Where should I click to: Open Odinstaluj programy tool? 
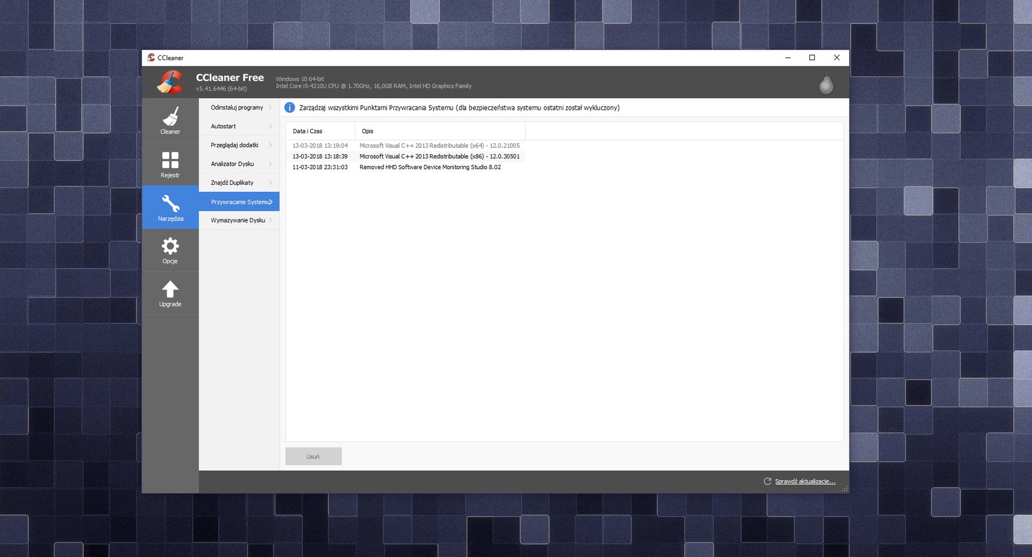pyautogui.click(x=239, y=107)
